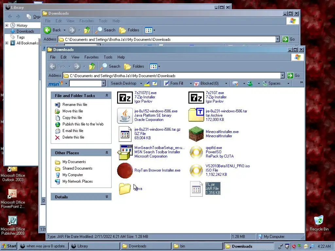Open the Favorites menu in front window
The height and width of the screenshot is (251, 335).
pos(92,57)
